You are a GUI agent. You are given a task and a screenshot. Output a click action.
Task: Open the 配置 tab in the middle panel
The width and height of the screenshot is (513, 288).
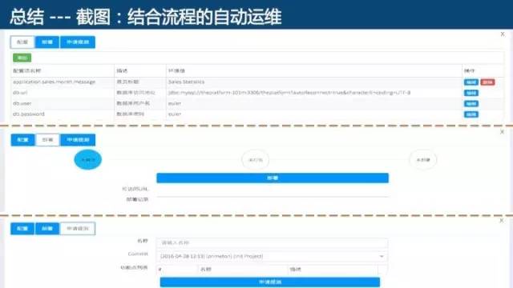click(22, 140)
